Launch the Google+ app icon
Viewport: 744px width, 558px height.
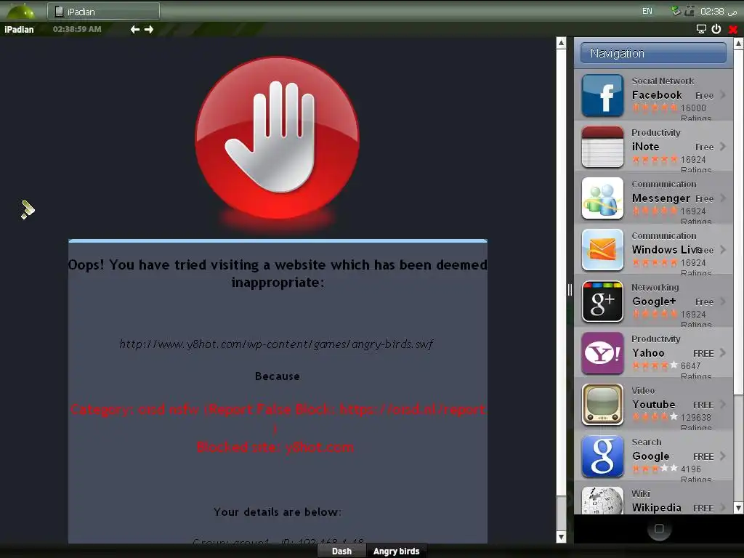[602, 302]
